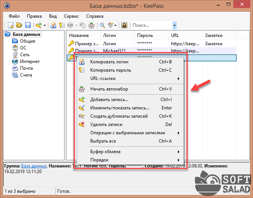Click the Готов. status text
The height and width of the screenshot is (198, 253).
(x=64, y=191)
